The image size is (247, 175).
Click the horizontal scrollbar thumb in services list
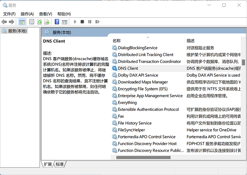click(x=143, y=157)
